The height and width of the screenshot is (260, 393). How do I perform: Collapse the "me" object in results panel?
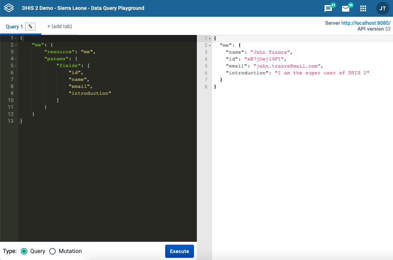210,46
